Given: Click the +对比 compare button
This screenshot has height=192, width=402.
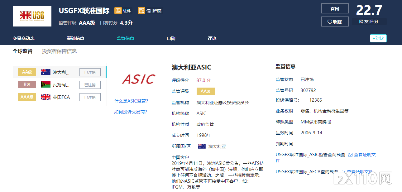Looking at the screenshot, I should pos(378,38).
